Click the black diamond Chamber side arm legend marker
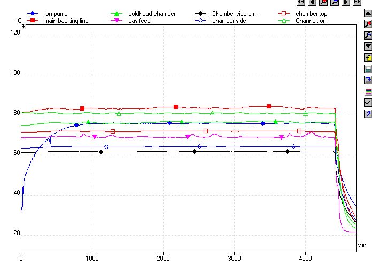This screenshot has height=265, width=372. pyautogui.click(x=200, y=13)
